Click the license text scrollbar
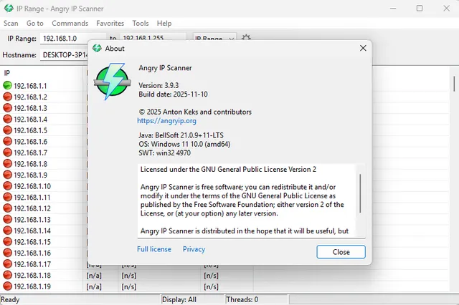459x305 pixels. (360, 193)
